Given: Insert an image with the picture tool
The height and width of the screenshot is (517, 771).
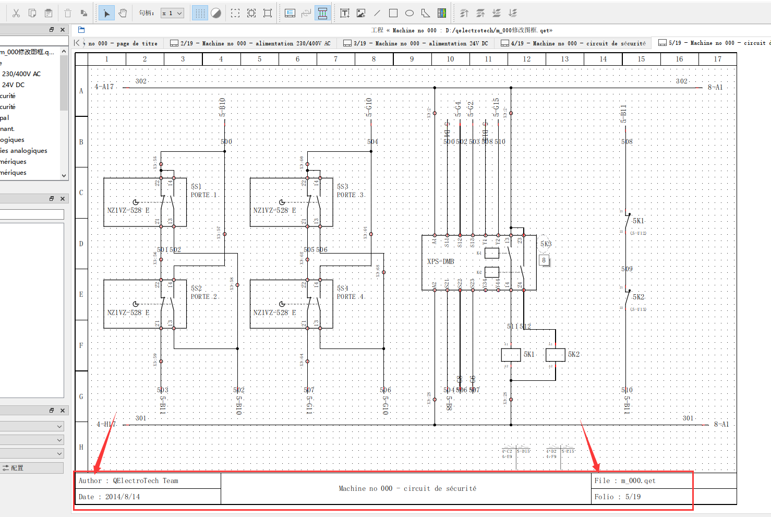Looking at the screenshot, I should click(361, 13).
